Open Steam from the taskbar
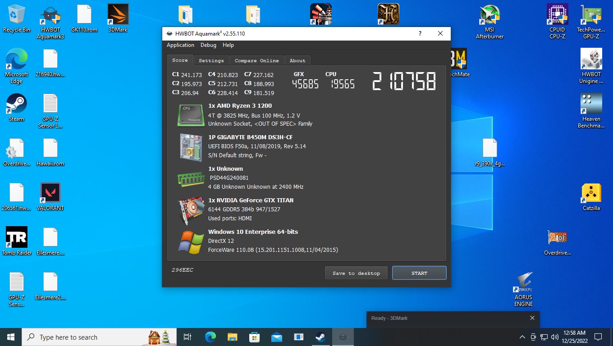Screen dimensions: 613x346 point(320,337)
